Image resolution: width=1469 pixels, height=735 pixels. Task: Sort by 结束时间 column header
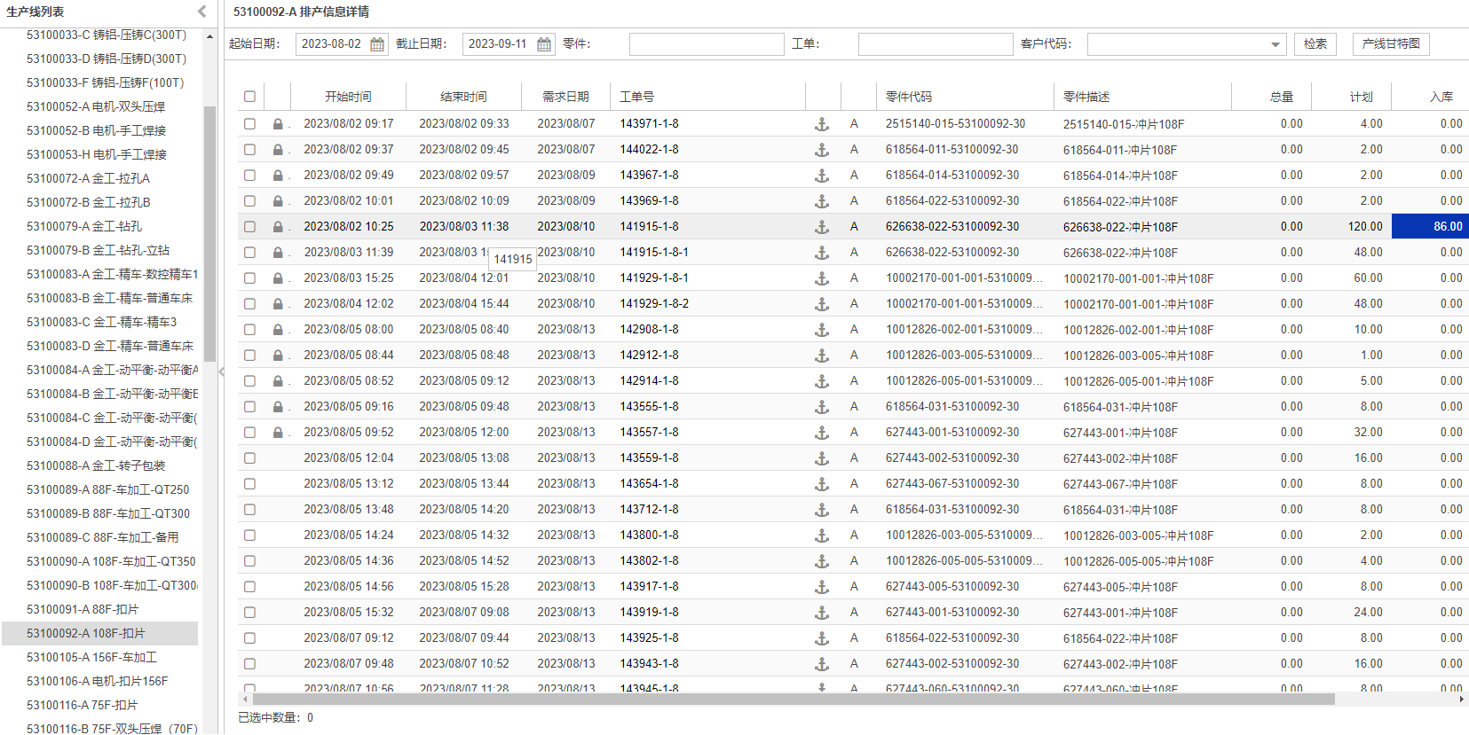pos(463,97)
